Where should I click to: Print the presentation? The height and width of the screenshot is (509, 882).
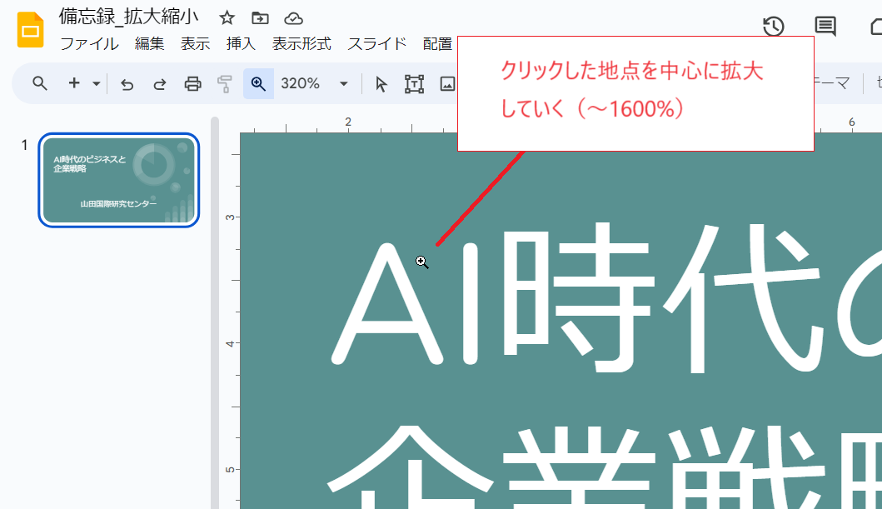pos(193,84)
